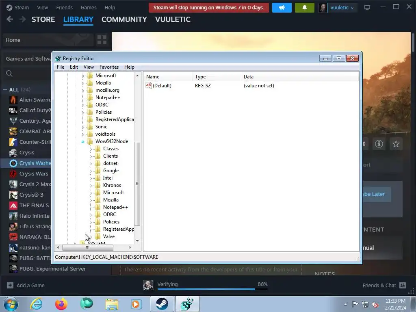Click the Steam Big Picture mode icon

(x=367, y=8)
